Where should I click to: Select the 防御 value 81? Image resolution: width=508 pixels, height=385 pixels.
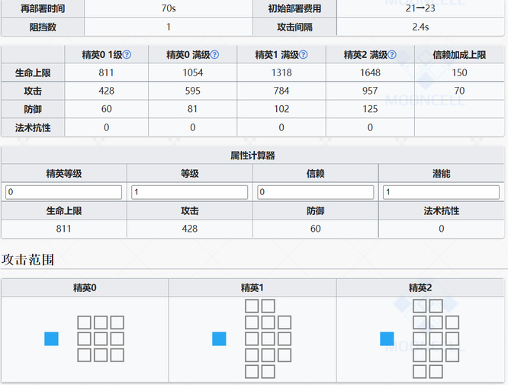pyautogui.click(x=192, y=109)
